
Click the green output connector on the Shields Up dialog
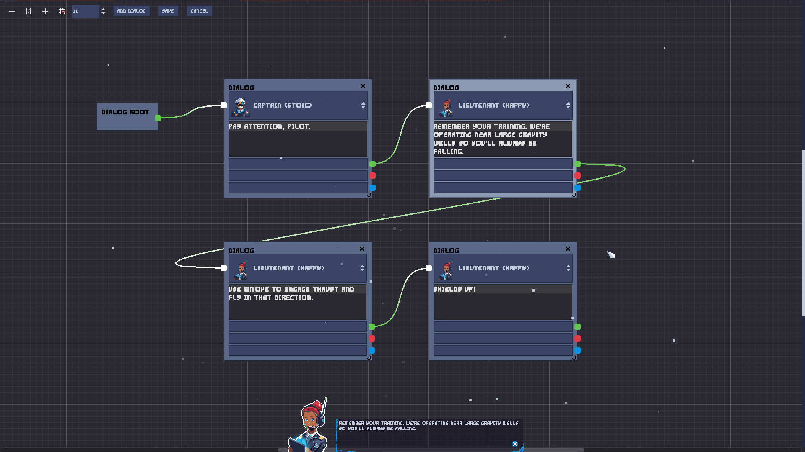pos(578,326)
